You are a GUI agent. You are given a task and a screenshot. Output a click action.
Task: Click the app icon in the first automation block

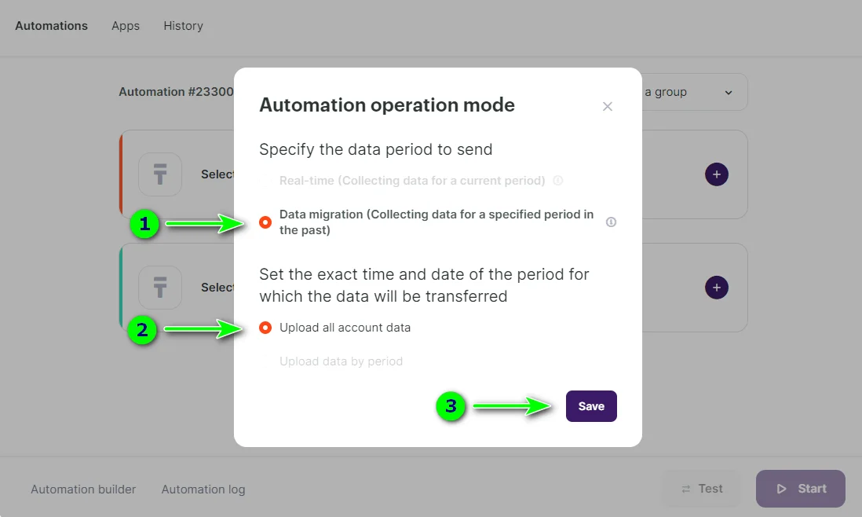click(x=160, y=174)
